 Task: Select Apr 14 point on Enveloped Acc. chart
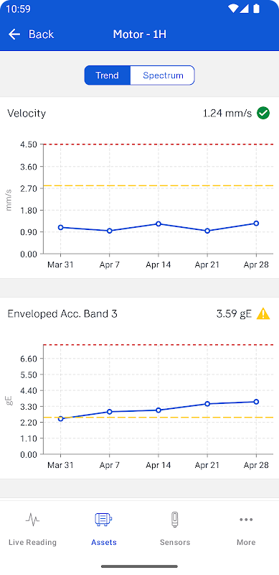pyautogui.click(x=159, y=410)
